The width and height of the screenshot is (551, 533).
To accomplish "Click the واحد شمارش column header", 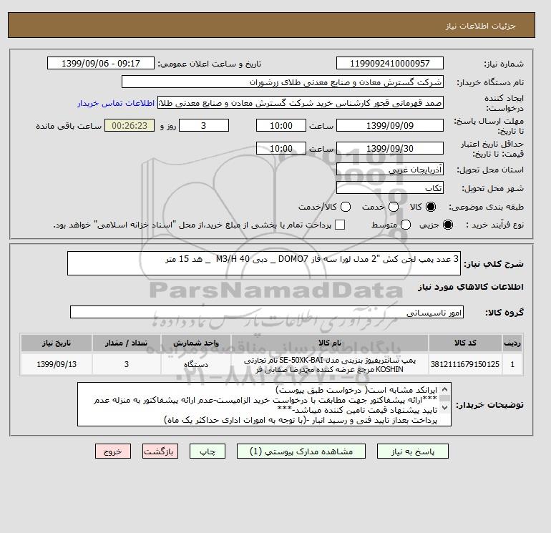I will point(196,343).
